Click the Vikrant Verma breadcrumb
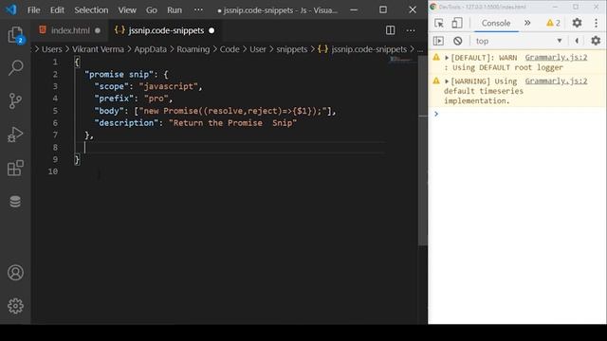 tap(98, 49)
